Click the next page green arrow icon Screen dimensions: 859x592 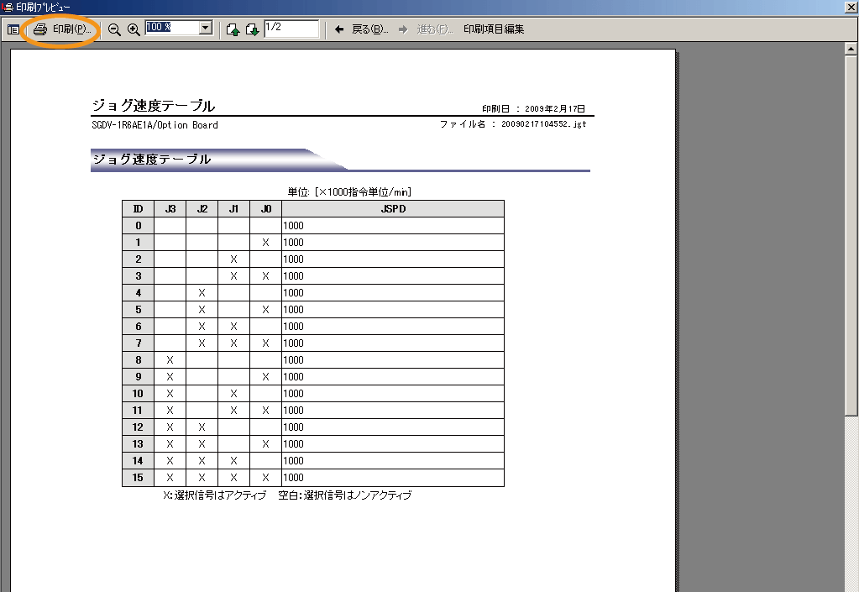pyautogui.click(x=253, y=28)
